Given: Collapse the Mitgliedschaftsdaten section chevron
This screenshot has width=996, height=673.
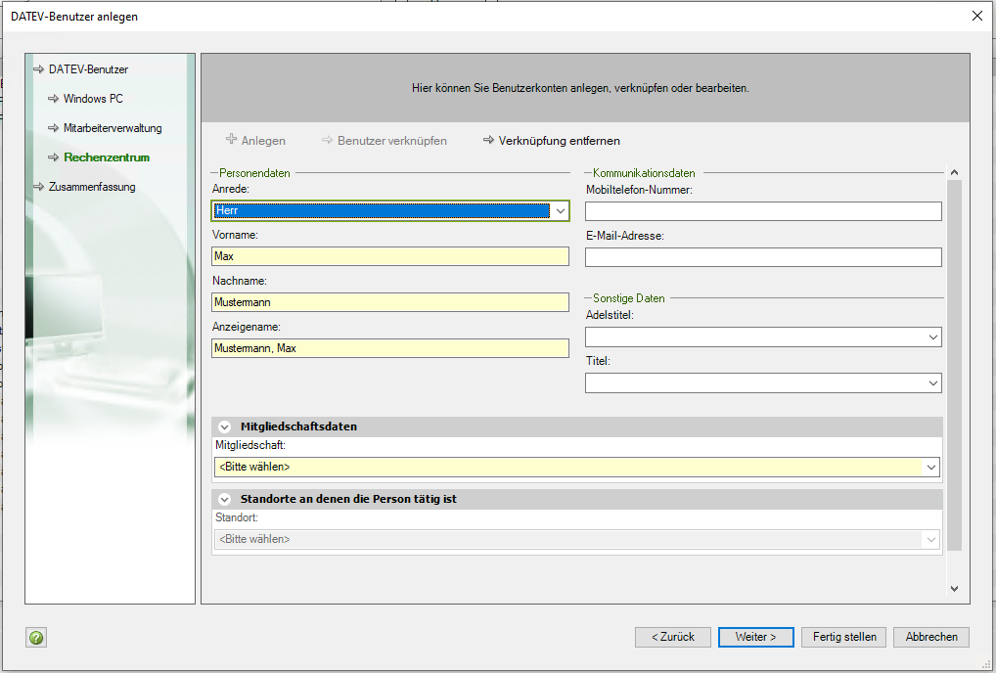Looking at the screenshot, I should point(224,427).
